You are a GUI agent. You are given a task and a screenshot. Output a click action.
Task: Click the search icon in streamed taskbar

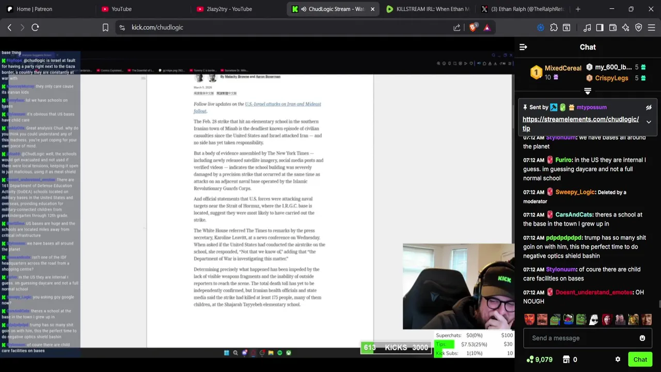pyautogui.click(x=235, y=353)
